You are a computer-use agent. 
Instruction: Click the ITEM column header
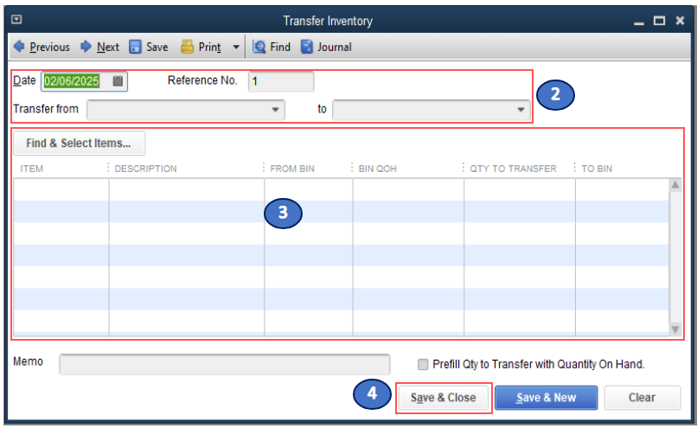click(31, 169)
